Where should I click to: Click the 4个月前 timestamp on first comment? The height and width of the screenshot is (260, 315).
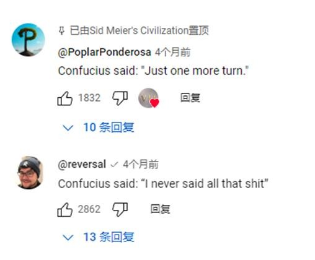[x=173, y=52]
